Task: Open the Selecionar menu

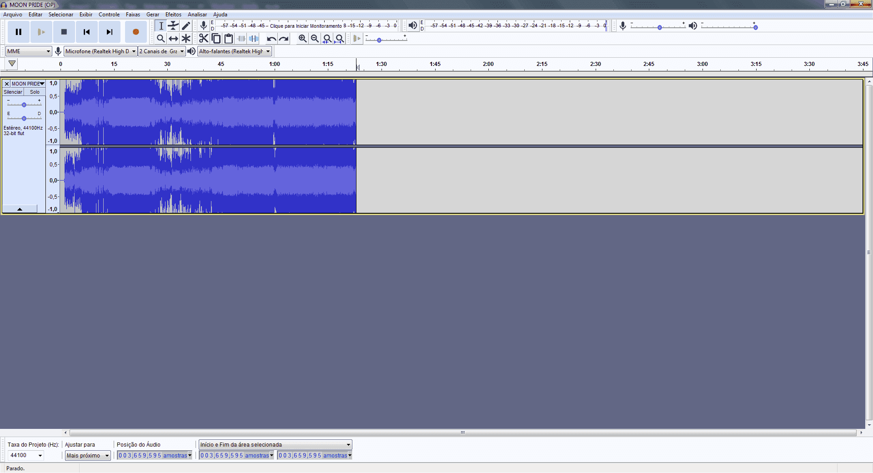Action: coord(61,15)
